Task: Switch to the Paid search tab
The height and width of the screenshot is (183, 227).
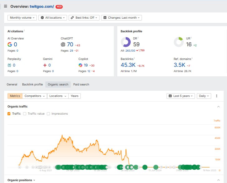Action: coord(81,85)
